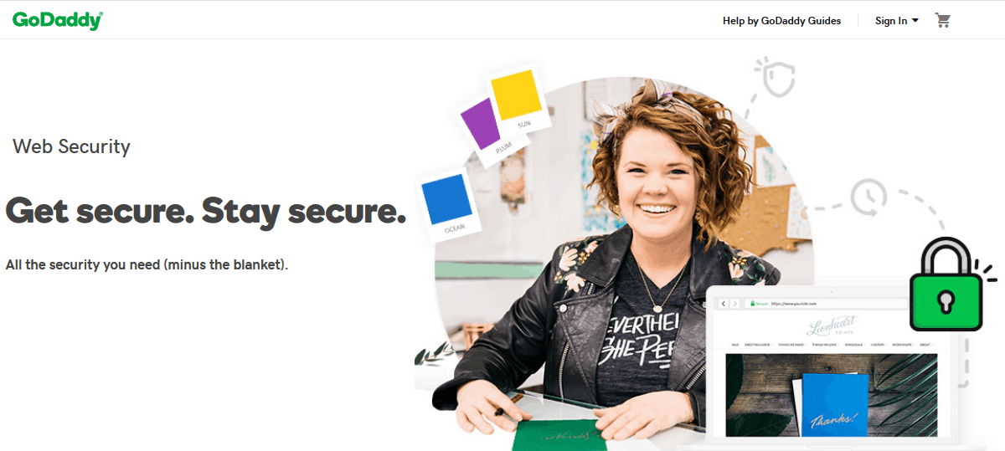Click the large green padlock icon
This screenshot has height=451, width=1005.
coord(948,284)
